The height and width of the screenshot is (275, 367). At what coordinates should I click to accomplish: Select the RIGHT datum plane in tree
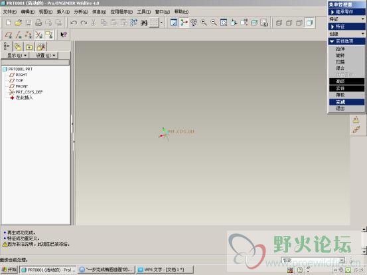tap(21, 75)
